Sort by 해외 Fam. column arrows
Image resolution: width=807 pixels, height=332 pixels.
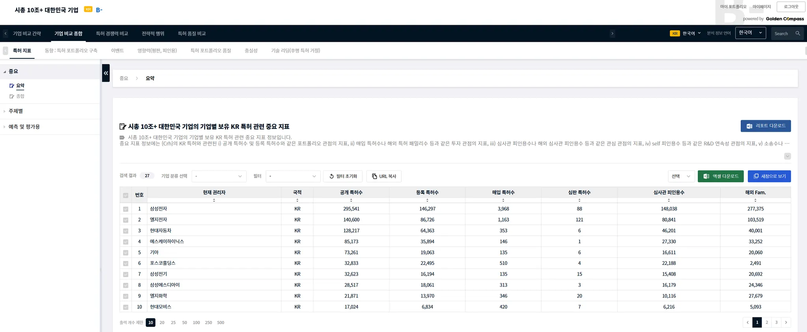[x=755, y=200]
